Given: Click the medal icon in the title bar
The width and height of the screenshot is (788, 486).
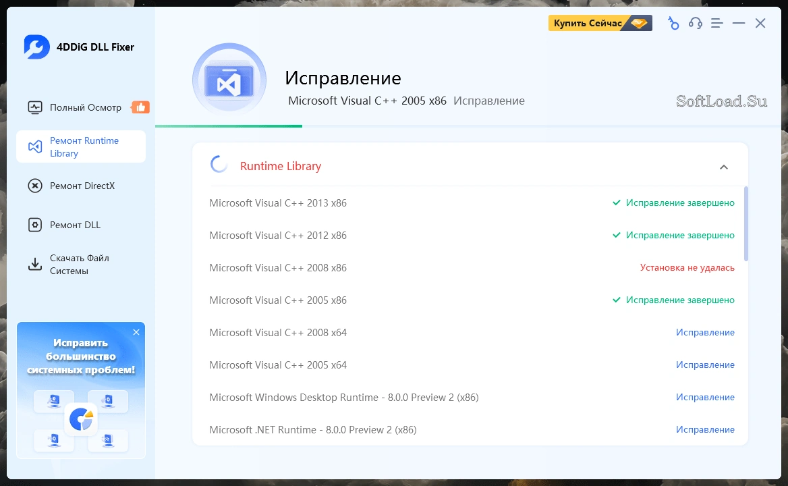Looking at the screenshot, I should pos(673,23).
